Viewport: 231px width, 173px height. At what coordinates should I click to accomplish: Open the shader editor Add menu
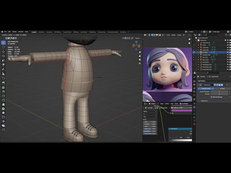(172, 104)
